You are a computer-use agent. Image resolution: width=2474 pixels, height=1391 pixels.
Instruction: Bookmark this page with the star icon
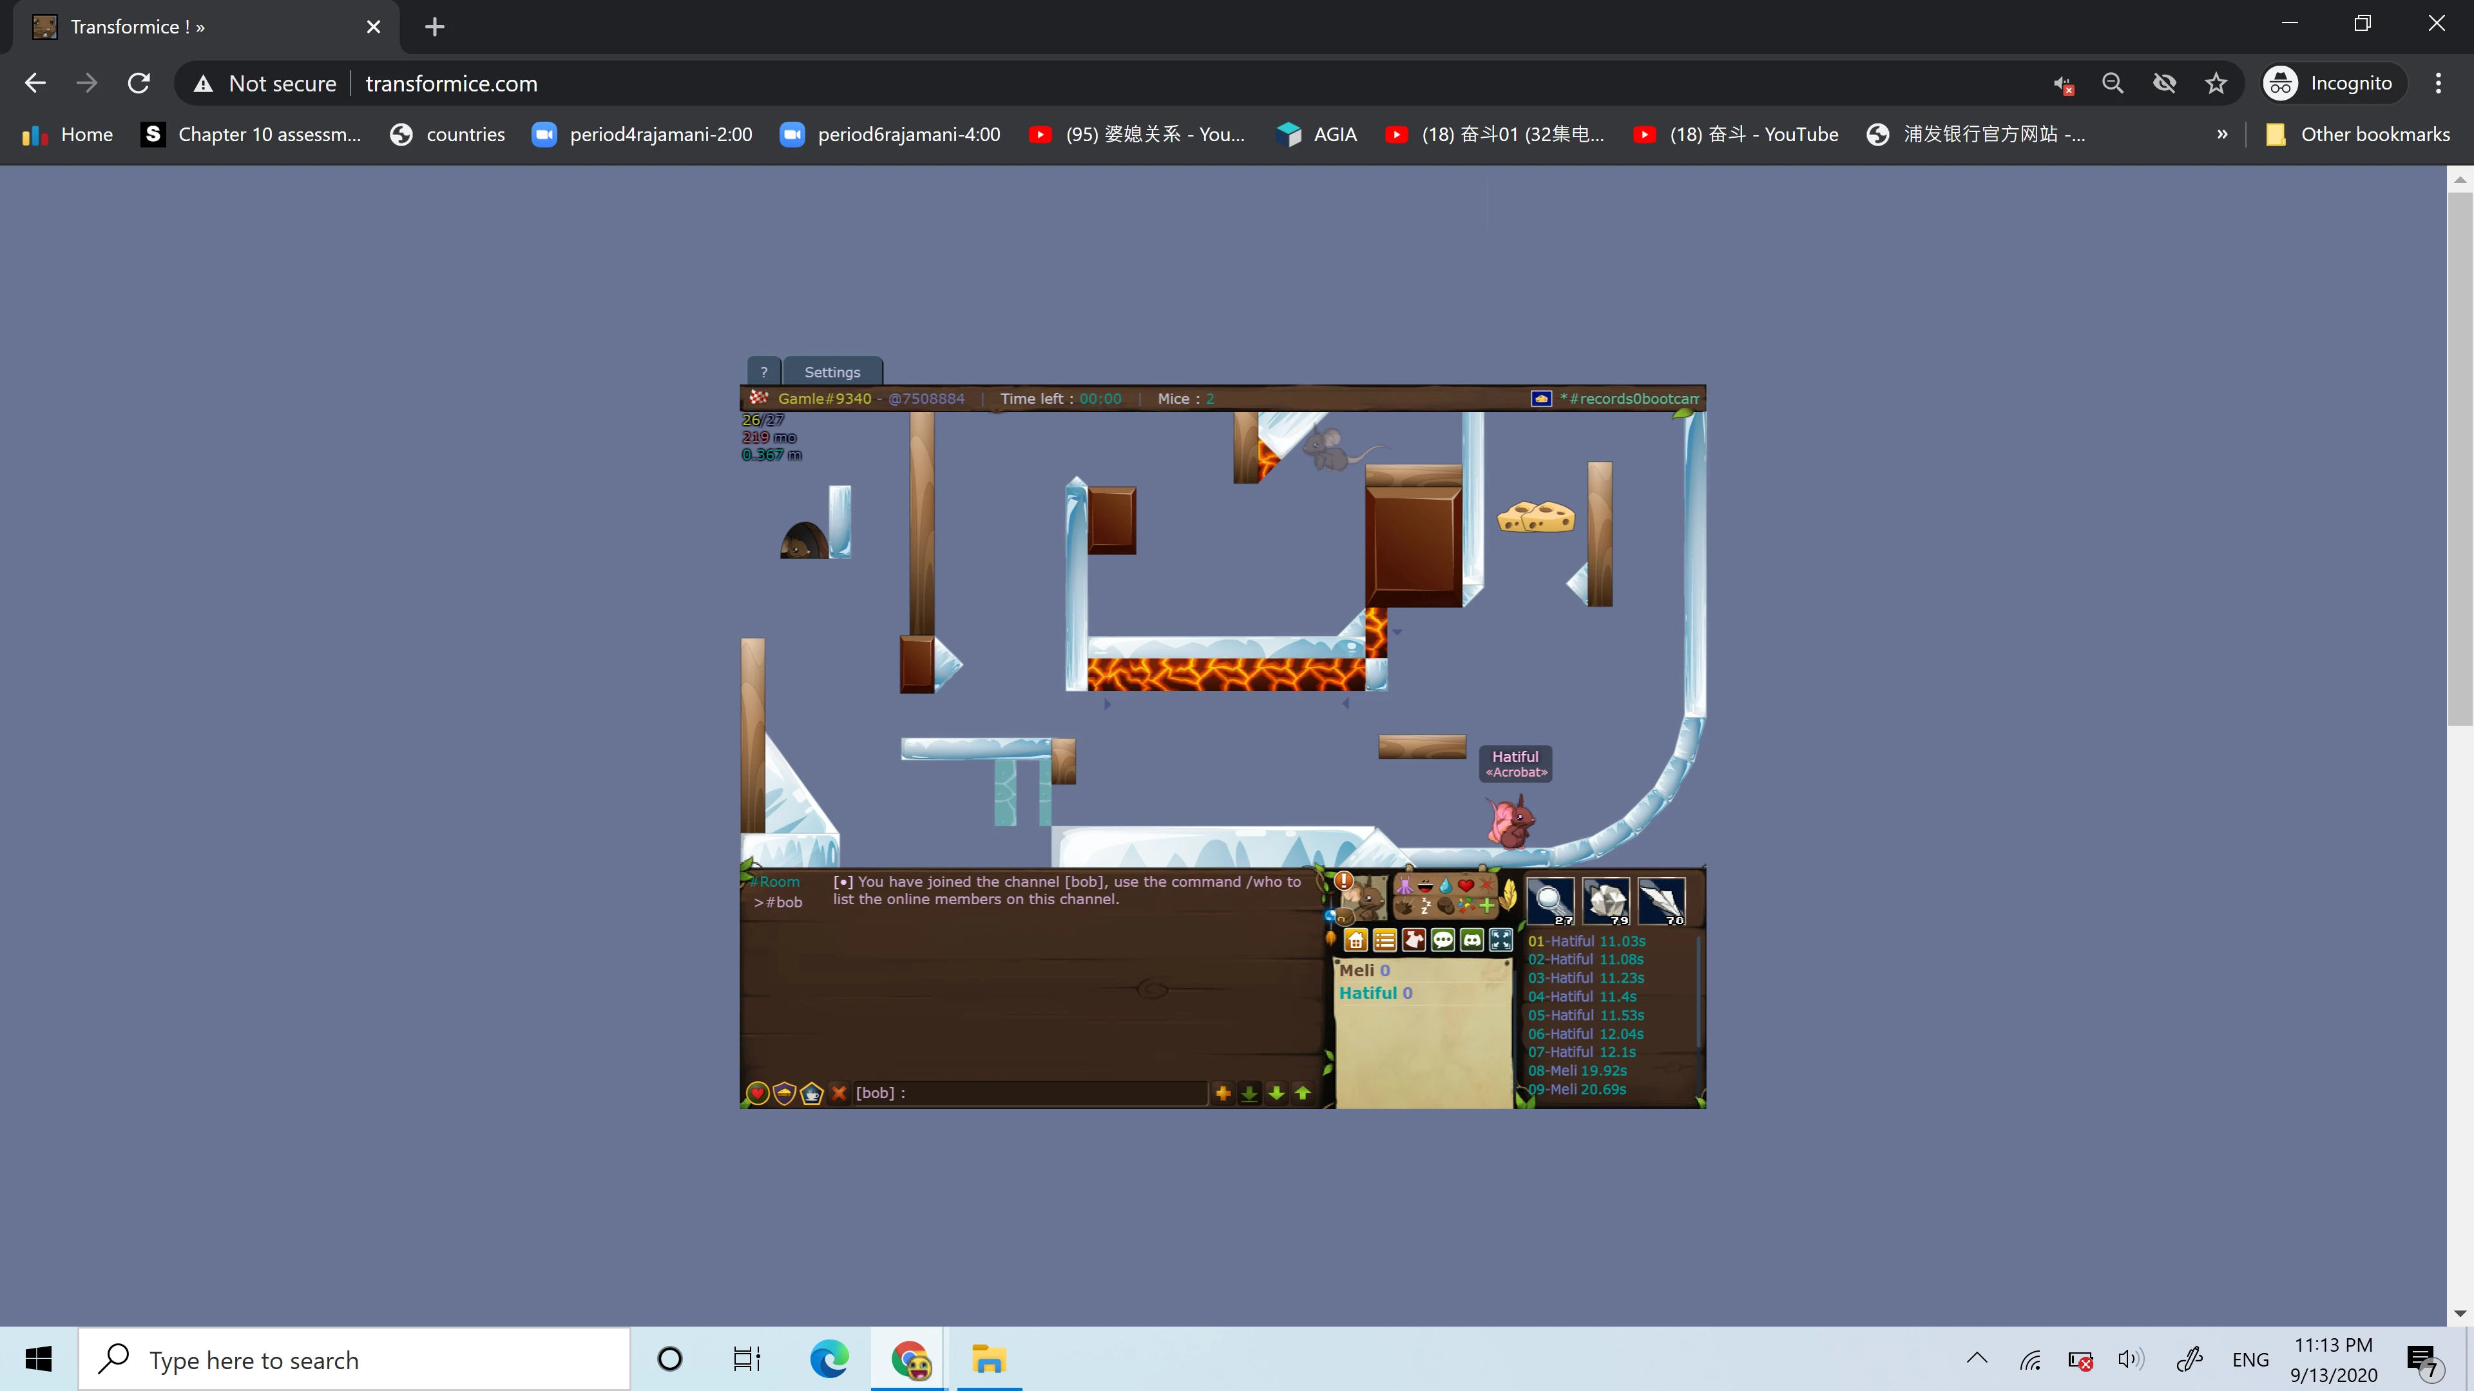(2216, 84)
